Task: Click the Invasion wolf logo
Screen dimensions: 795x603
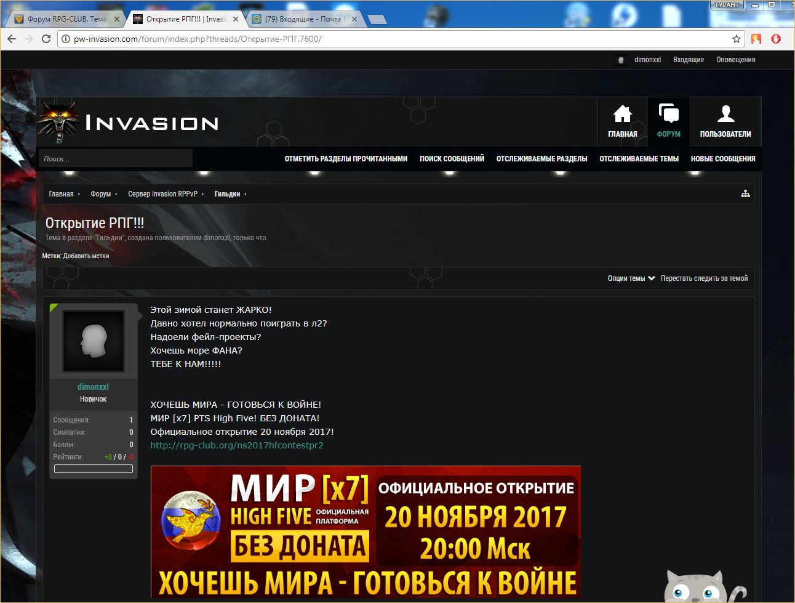Action: 59,122
